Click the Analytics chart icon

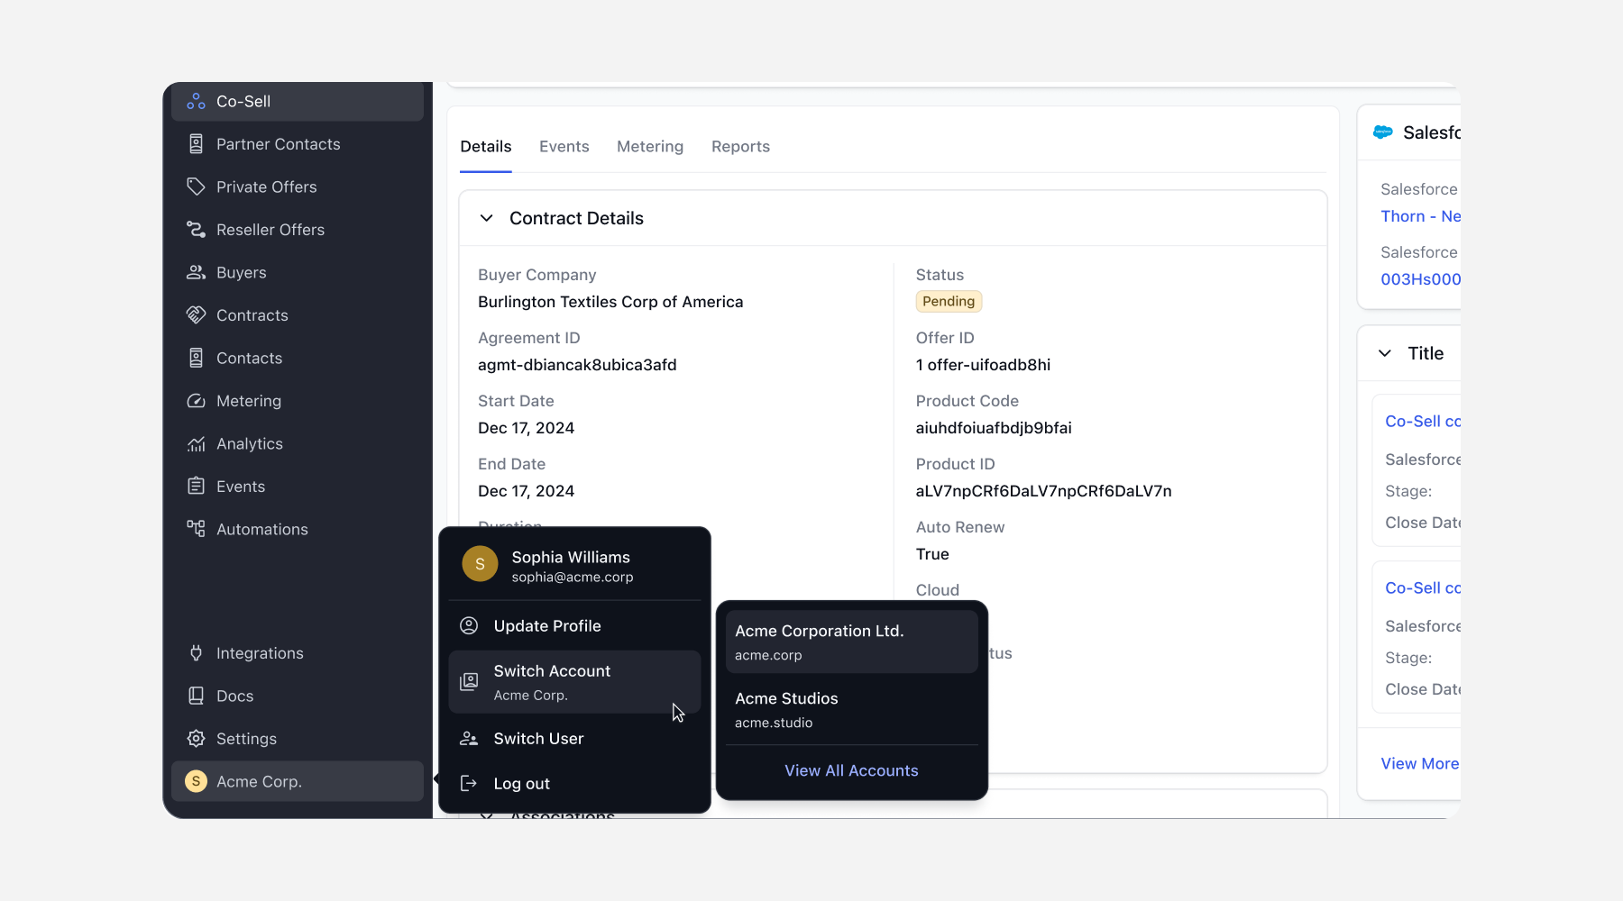tap(196, 443)
